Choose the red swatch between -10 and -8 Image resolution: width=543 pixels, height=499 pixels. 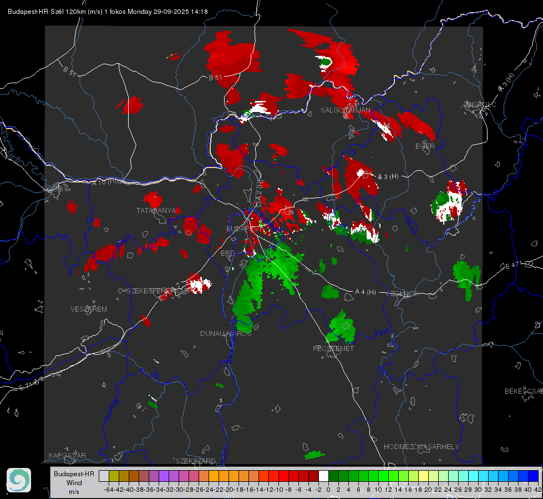tap(283, 476)
